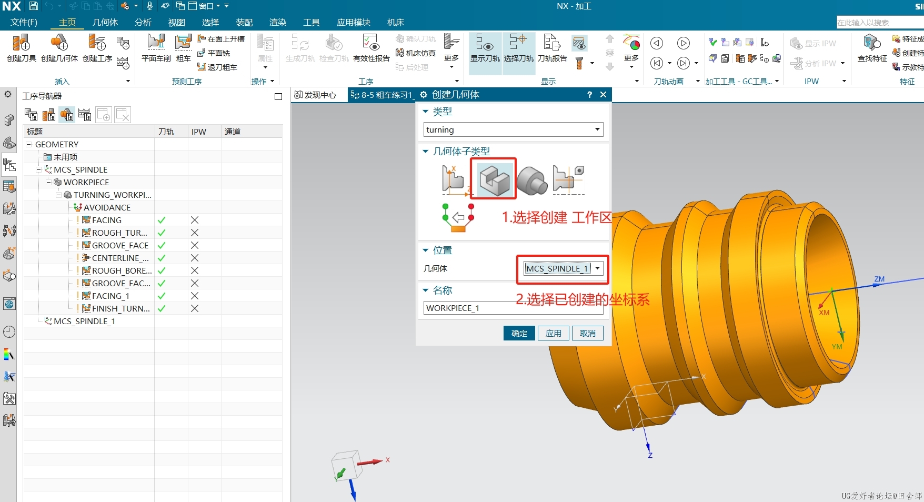The image size is (924, 502).
Task: Open the 发现中心 tab
Action: click(316, 95)
